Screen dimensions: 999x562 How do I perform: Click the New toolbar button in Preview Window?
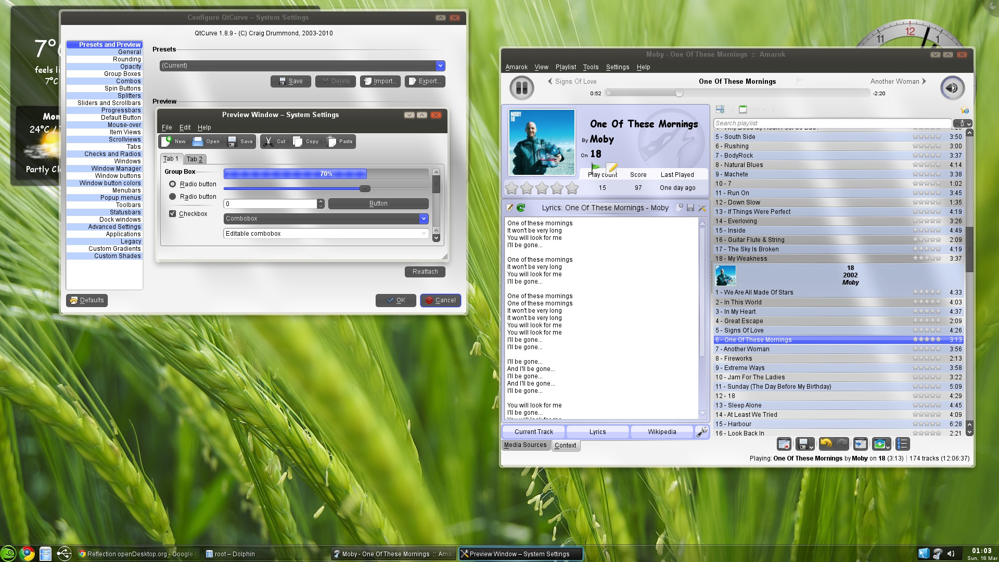pyautogui.click(x=174, y=142)
